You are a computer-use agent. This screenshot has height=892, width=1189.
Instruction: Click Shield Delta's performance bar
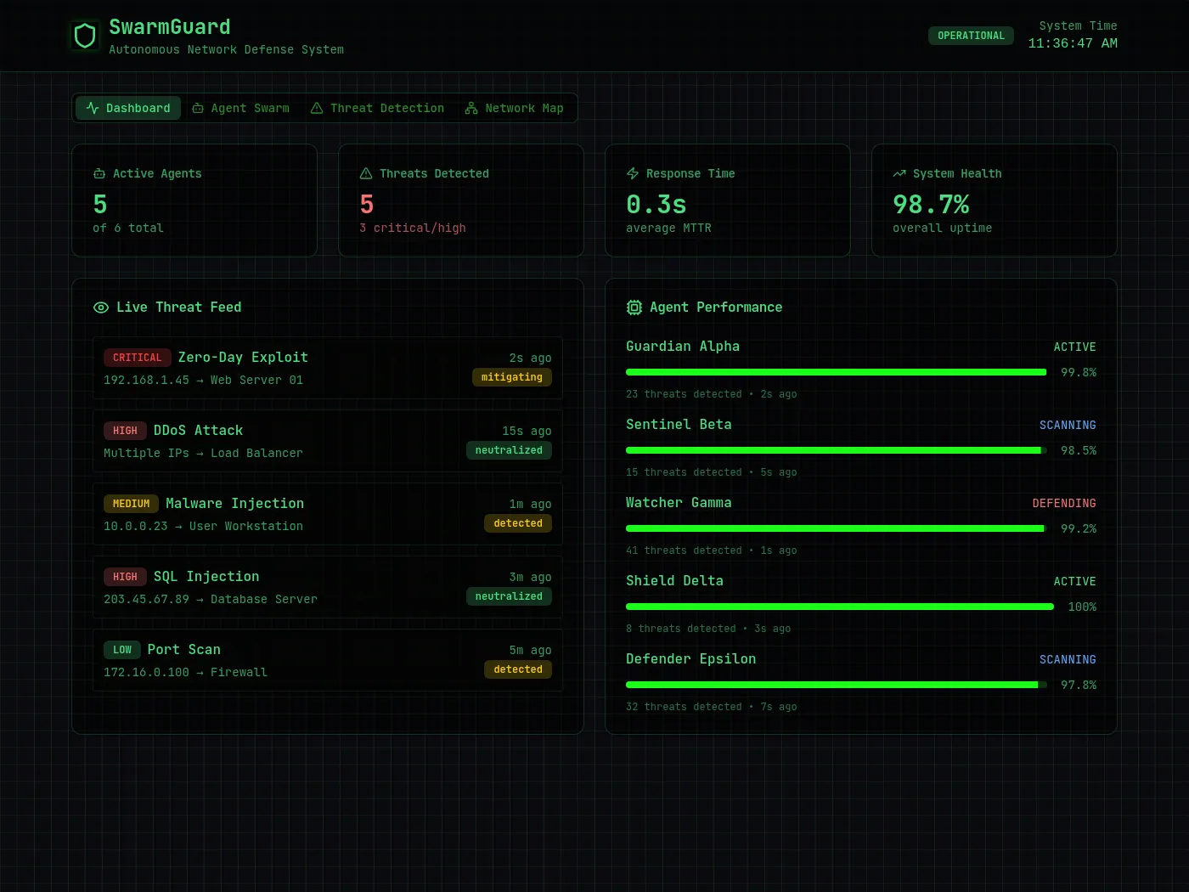[x=839, y=607]
